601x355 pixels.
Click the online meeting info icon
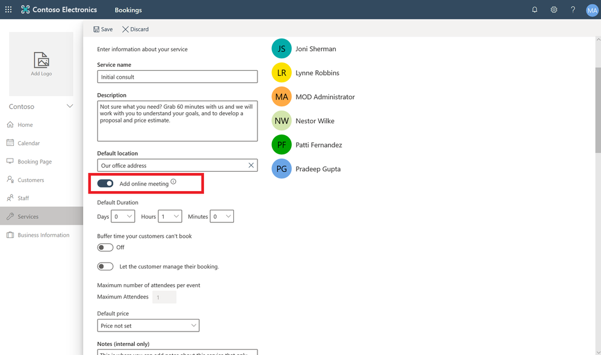[x=173, y=182]
